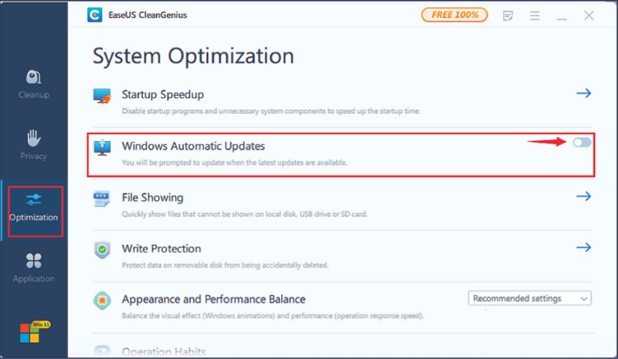This screenshot has height=359, width=618.
Task: Minimize the CleanGenius window
Action: [x=562, y=15]
